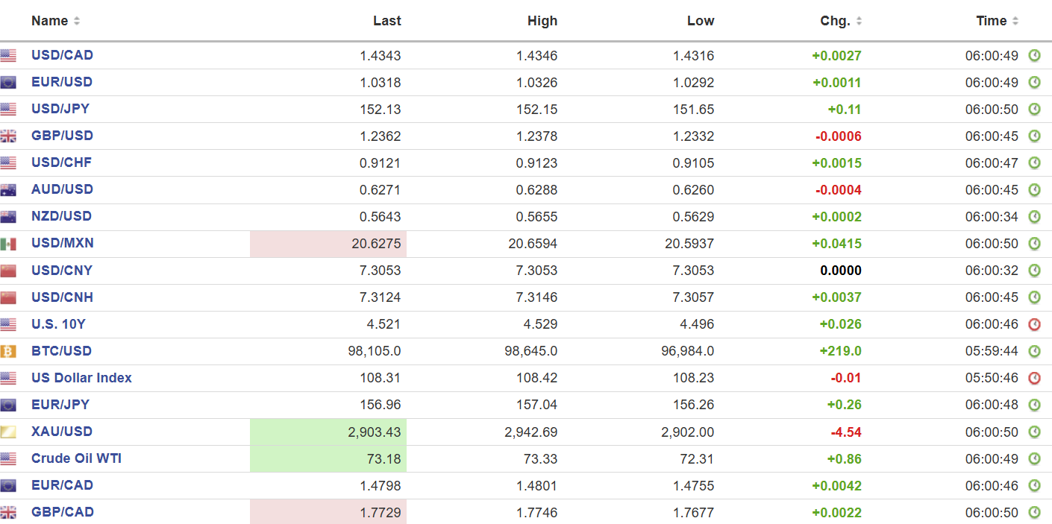Click the green clock icon in USD/CAD row
This screenshot has height=524, width=1052.
tap(1034, 55)
